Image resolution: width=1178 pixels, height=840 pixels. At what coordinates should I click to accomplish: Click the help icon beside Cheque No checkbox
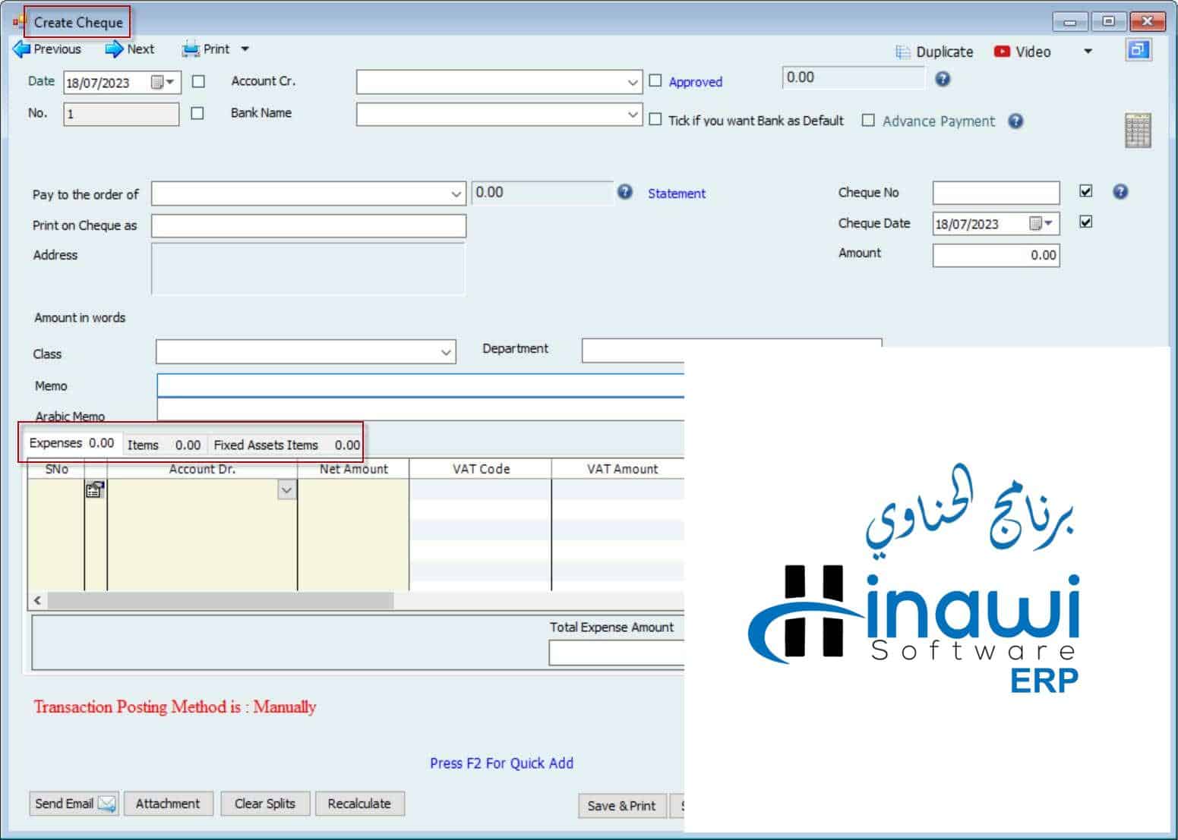pos(1120,191)
